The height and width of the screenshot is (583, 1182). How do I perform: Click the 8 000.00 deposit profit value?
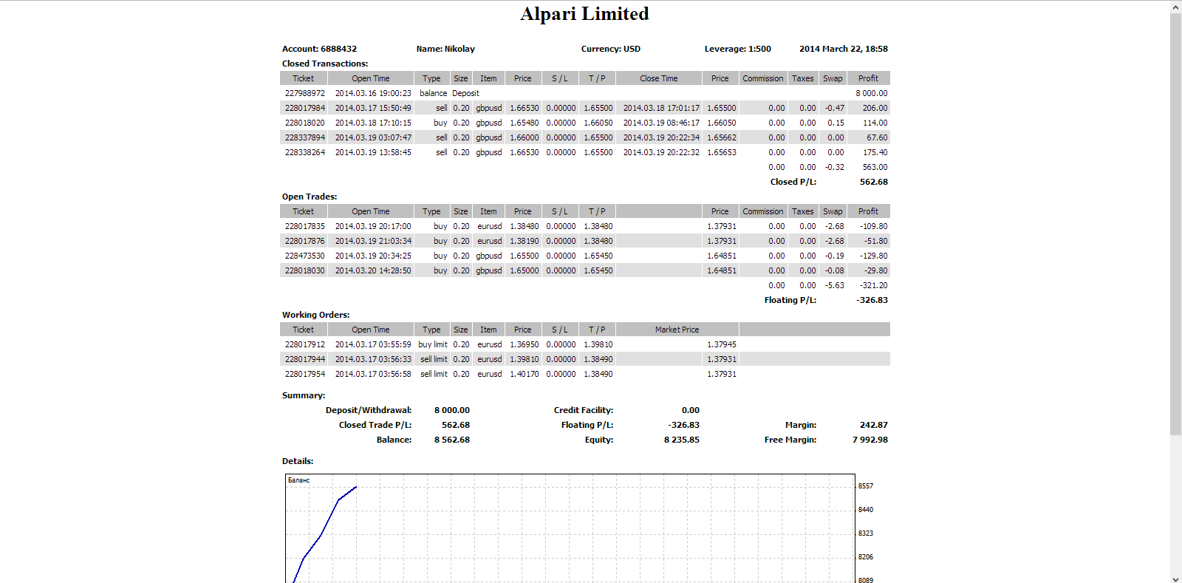(x=872, y=93)
